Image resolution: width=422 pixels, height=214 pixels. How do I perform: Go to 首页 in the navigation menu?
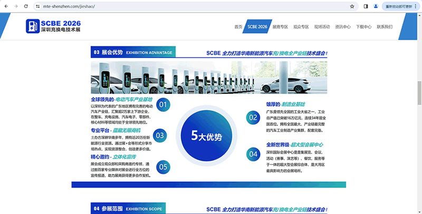click(238, 26)
